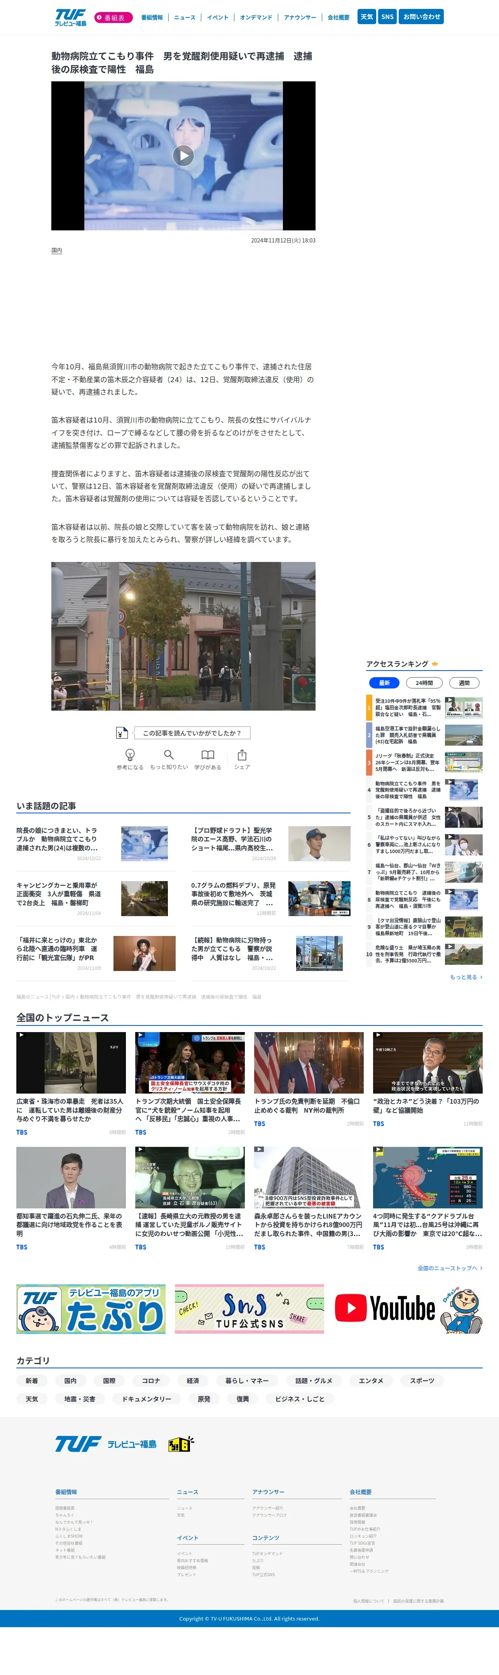Click the SNS header button
499x1675 pixels.
point(387,17)
